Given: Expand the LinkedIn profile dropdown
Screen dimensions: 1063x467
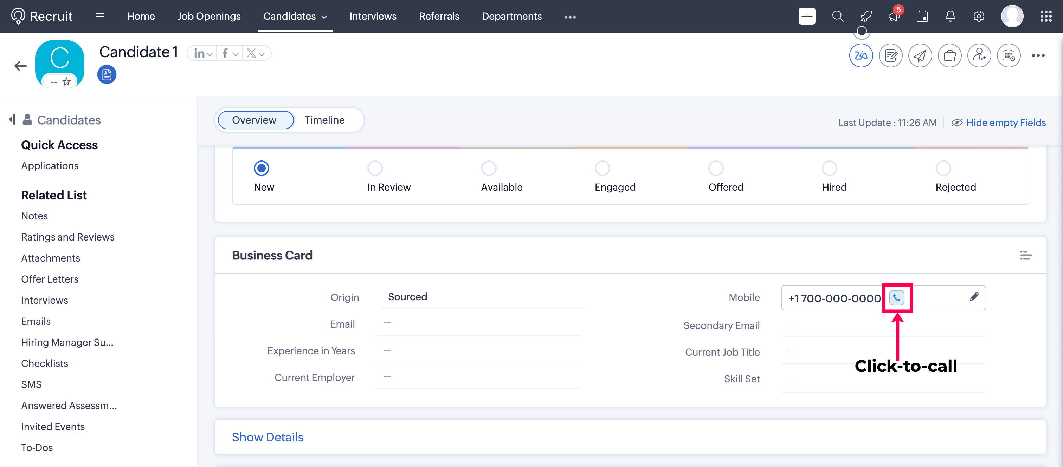Looking at the screenshot, I should coord(202,54).
